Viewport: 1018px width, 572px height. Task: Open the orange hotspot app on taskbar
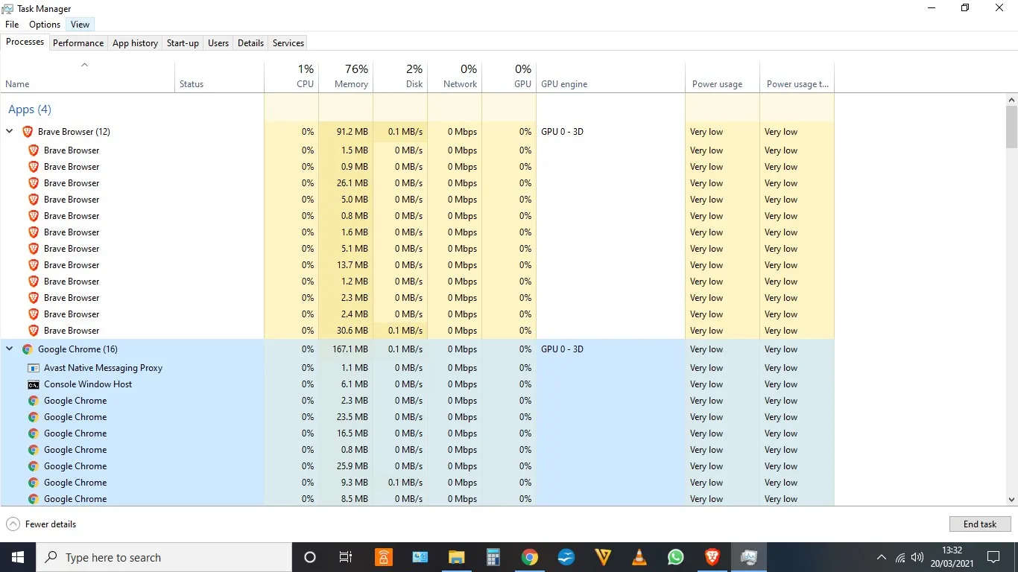(383, 557)
